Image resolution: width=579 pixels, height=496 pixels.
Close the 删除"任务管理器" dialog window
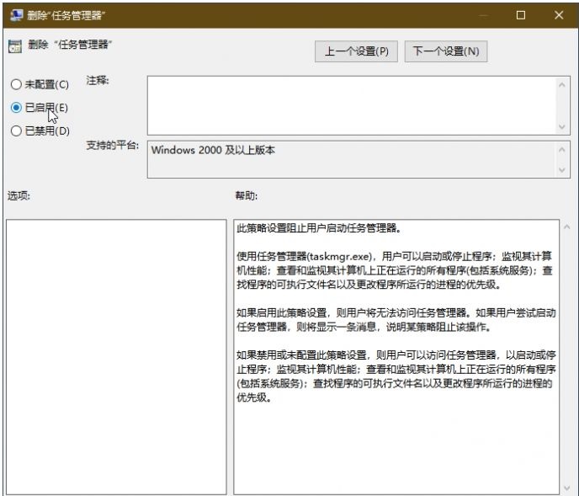[x=559, y=15]
